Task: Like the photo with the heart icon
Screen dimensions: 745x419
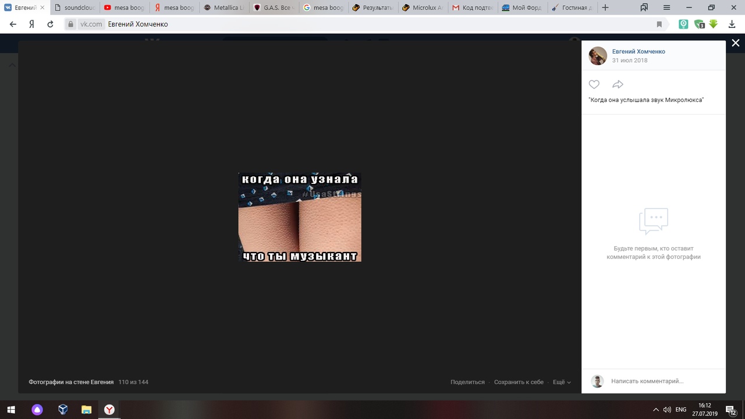Action: click(594, 84)
